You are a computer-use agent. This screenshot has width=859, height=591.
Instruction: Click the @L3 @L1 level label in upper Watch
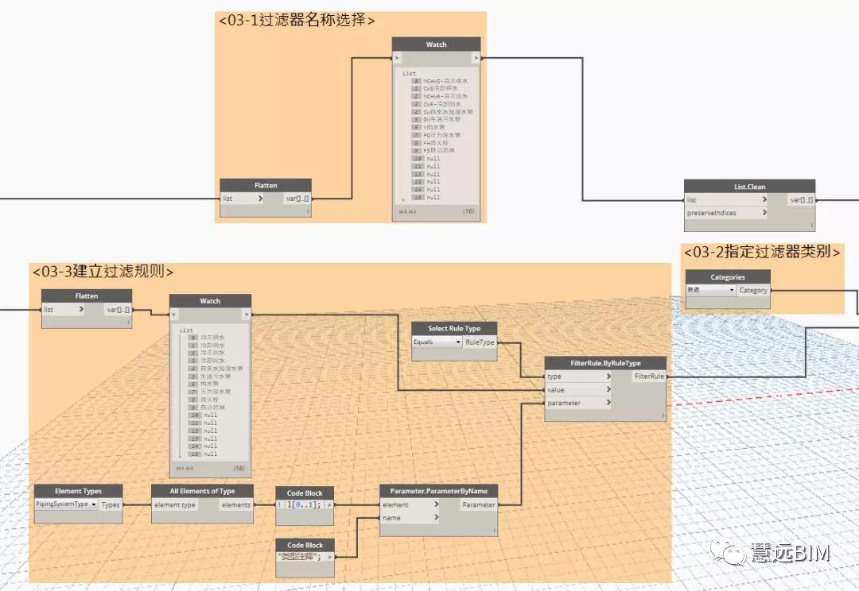point(407,212)
